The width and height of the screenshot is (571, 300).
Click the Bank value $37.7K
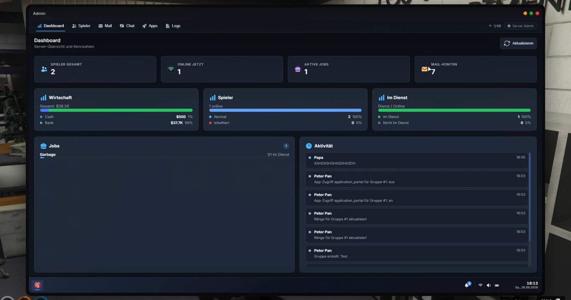(x=177, y=123)
